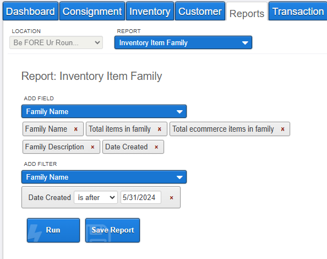Delete the Date Created filter row
Image resolution: width=327 pixels, height=259 pixels.
(x=171, y=198)
